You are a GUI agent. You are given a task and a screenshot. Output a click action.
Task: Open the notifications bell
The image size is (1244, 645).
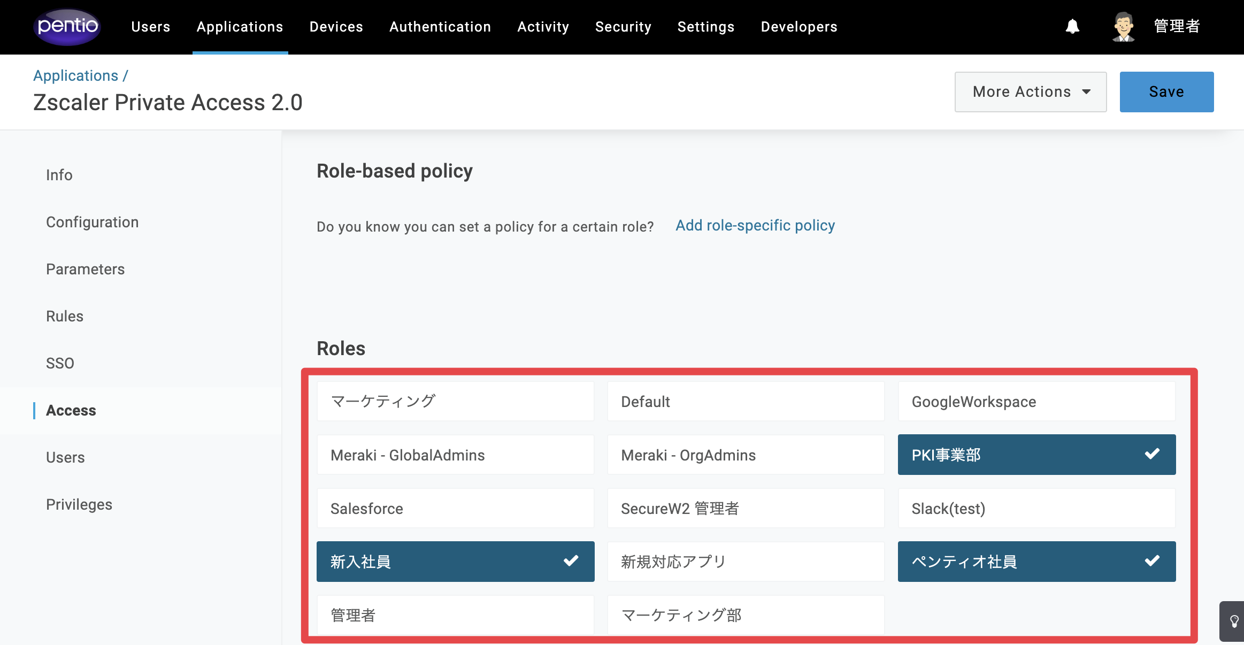coord(1072,27)
